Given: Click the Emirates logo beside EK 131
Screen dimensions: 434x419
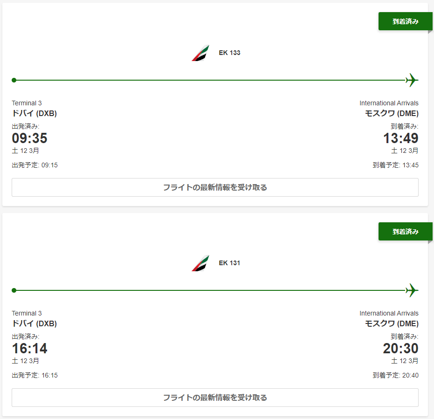Looking at the screenshot, I should (200, 263).
